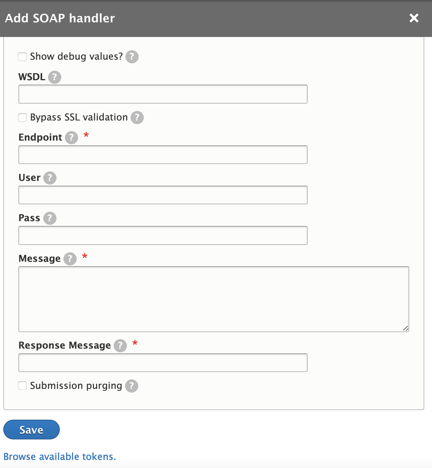View Submission purging help icon
The width and height of the screenshot is (432, 468).
pos(132,386)
